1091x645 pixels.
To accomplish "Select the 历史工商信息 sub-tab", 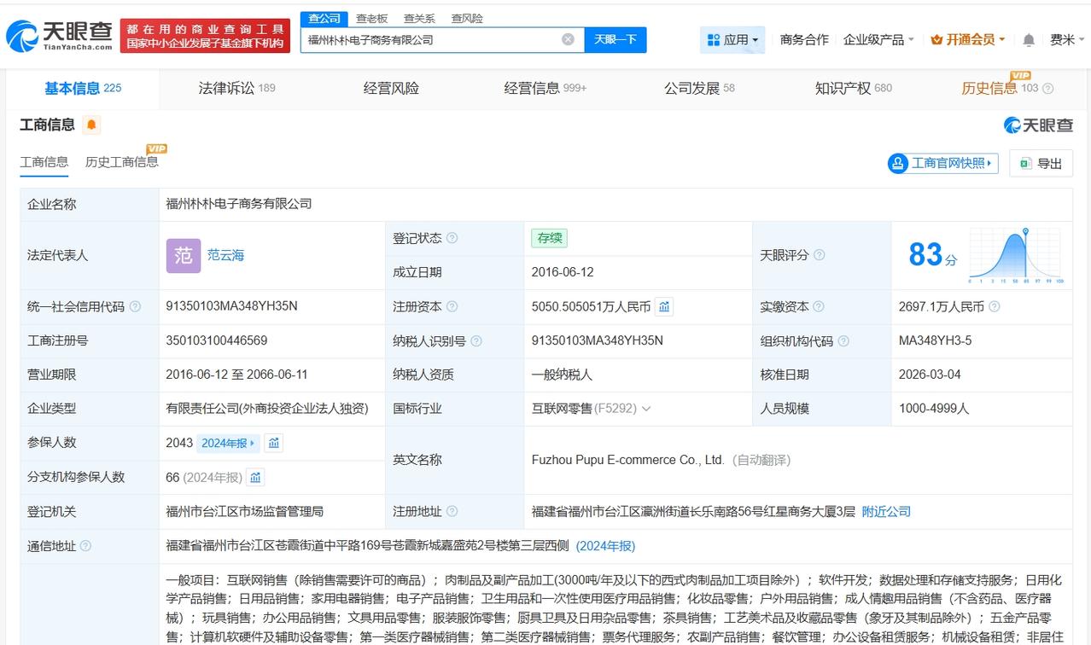I will click(x=122, y=161).
